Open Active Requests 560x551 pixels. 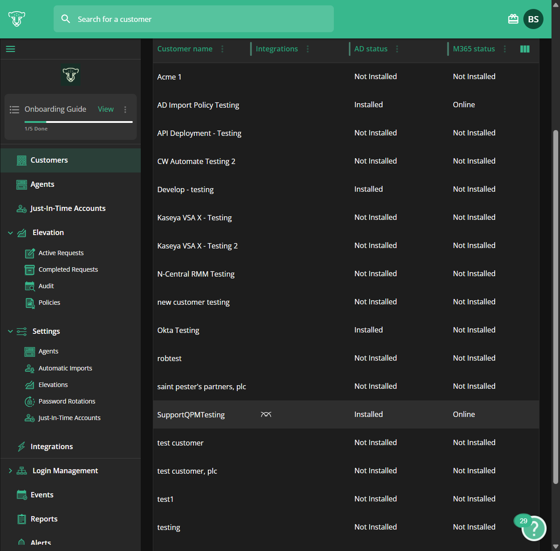click(61, 253)
